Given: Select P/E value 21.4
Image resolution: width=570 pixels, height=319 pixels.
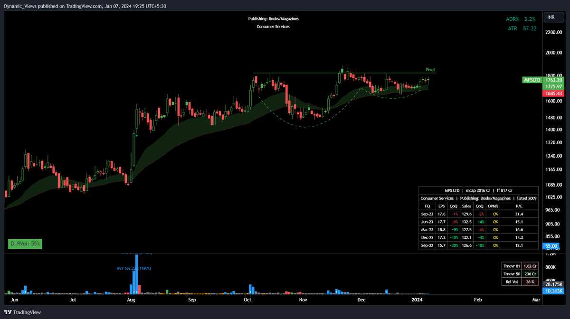Looking at the screenshot, I should pyautogui.click(x=519, y=214).
